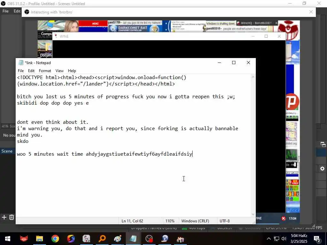Open the swirl 'S' browser icon on taskbar
This screenshot has height=245, width=327.
(71, 239)
